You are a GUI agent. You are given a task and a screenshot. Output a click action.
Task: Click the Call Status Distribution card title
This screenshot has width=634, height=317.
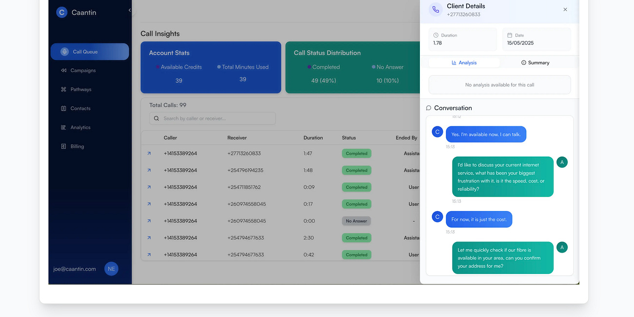tap(327, 53)
